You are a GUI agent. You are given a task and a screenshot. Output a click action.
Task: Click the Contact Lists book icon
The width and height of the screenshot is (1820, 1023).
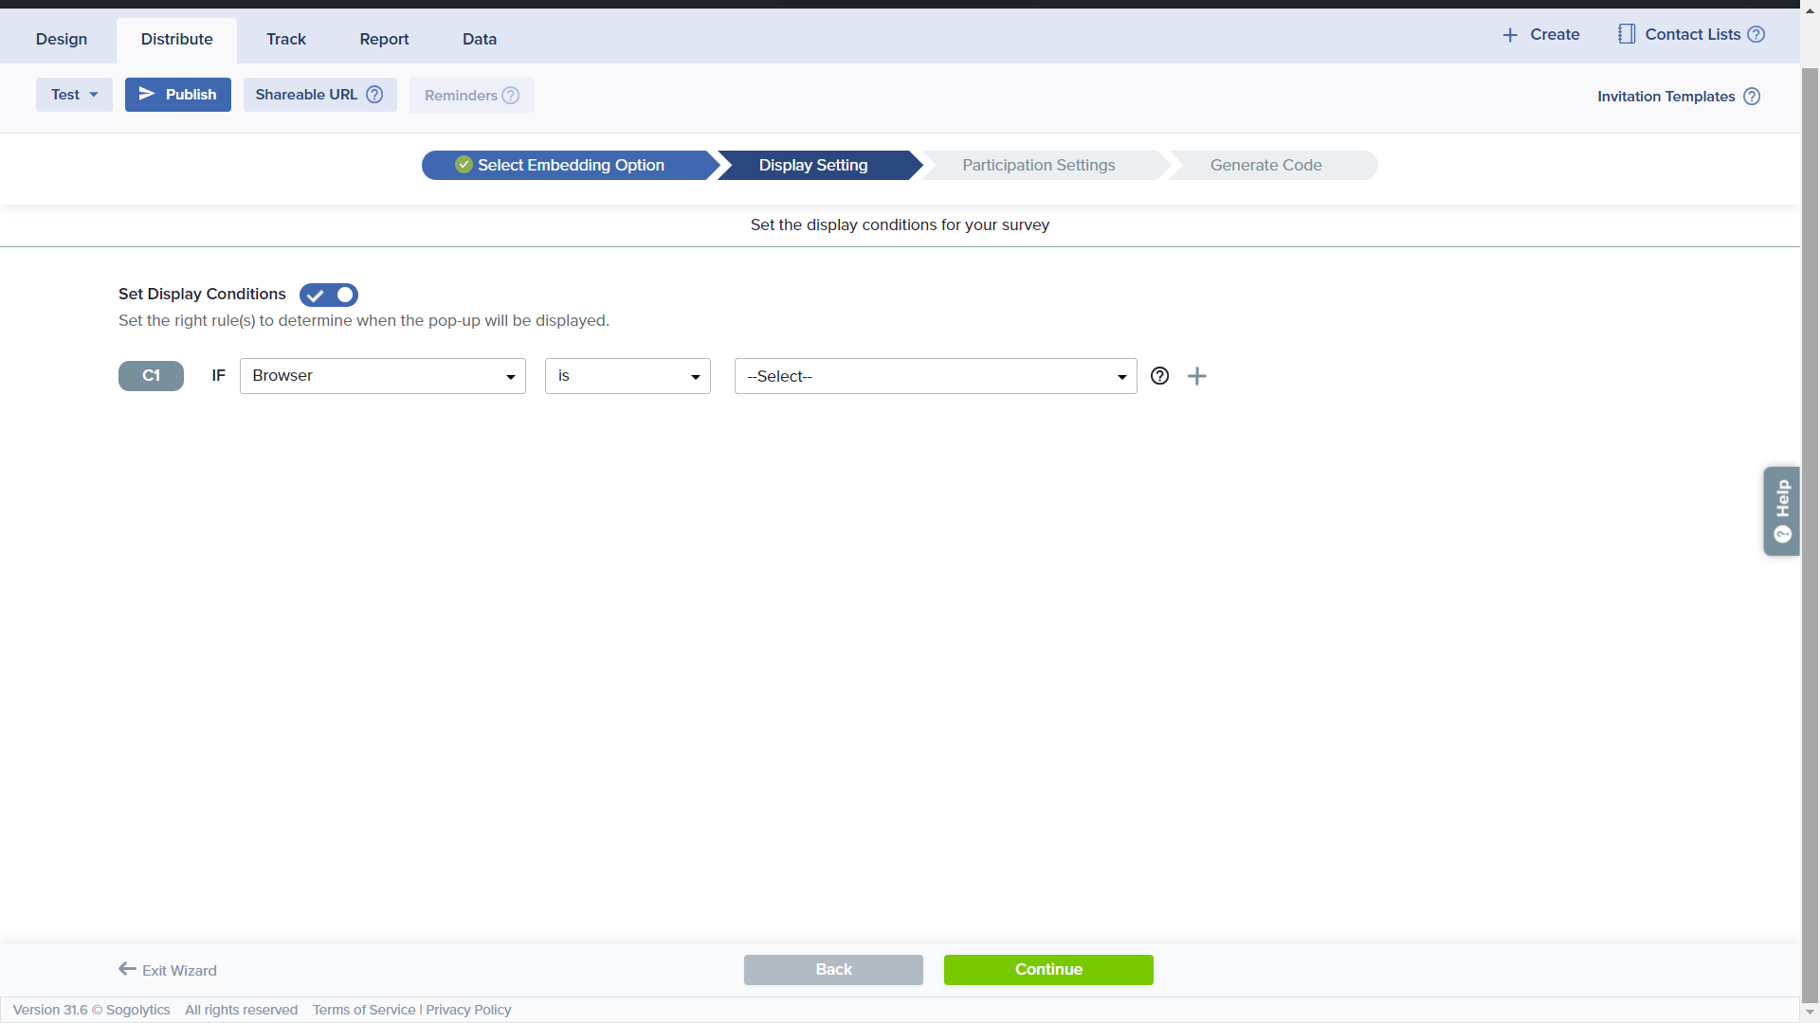[x=1627, y=34]
